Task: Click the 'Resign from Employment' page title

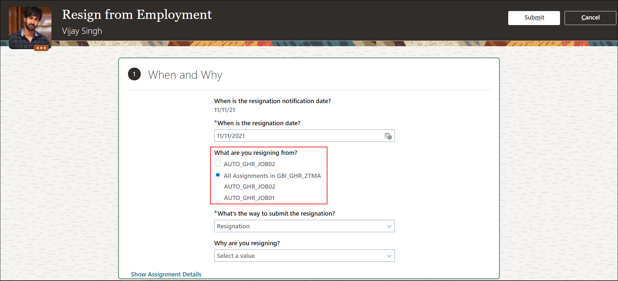Action: 137,15
